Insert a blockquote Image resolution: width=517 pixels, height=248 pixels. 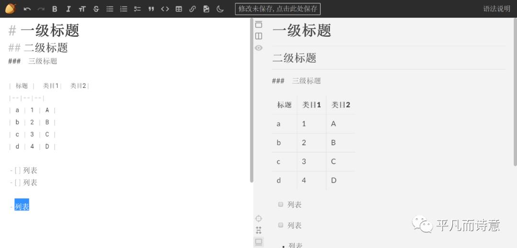(151, 9)
